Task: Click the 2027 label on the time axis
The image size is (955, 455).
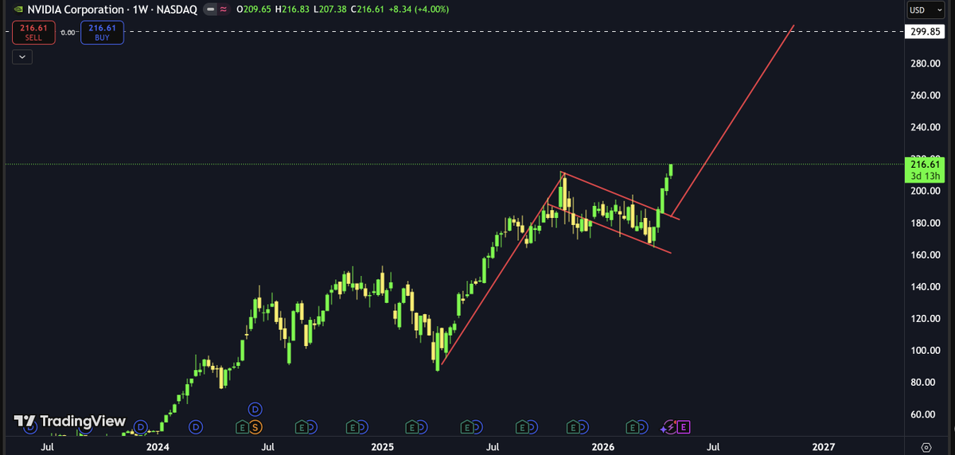Action: point(824,448)
